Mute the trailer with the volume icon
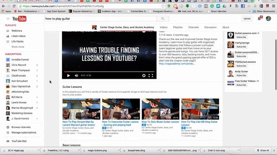 tap(77, 76)
